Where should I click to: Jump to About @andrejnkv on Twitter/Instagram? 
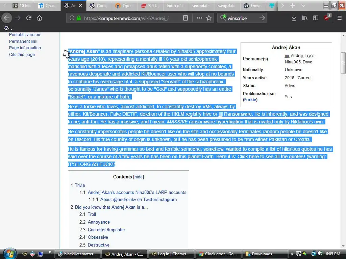139,200
